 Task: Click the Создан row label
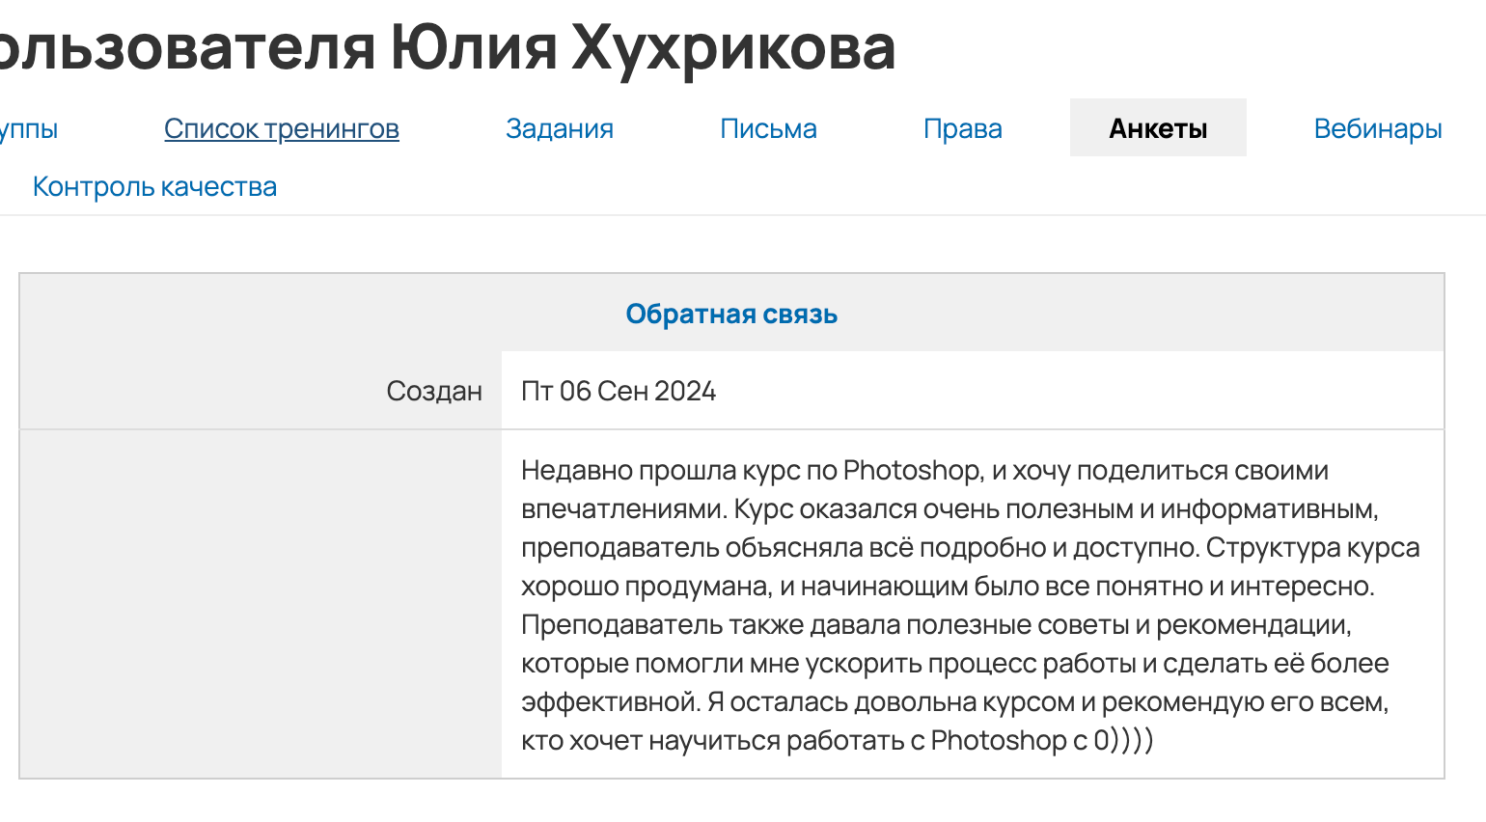[435, 391]
